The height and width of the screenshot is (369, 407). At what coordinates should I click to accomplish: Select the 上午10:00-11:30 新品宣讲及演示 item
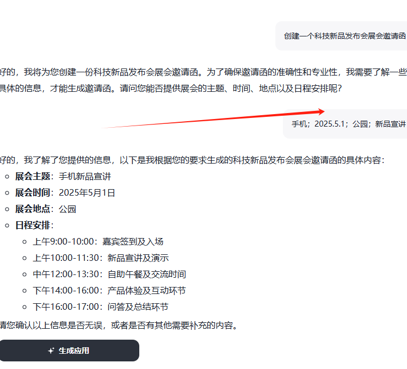pos(101,258)
